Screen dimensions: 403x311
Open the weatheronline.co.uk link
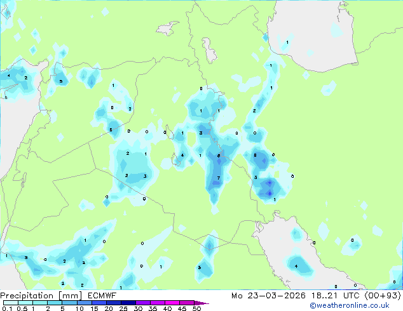[x=350, y=306]
